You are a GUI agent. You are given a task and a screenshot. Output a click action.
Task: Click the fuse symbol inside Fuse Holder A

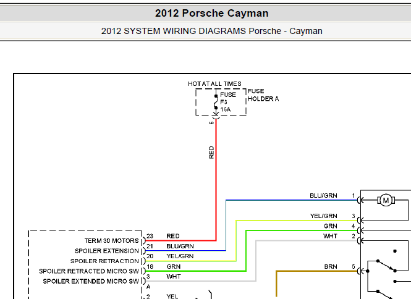(x=216, y=102)
